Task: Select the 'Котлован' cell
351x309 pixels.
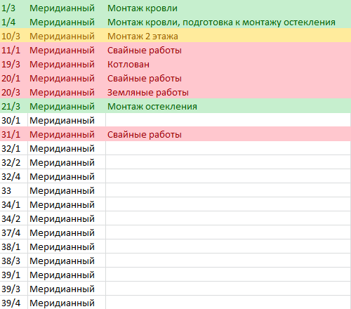Action: pos(228,63)
